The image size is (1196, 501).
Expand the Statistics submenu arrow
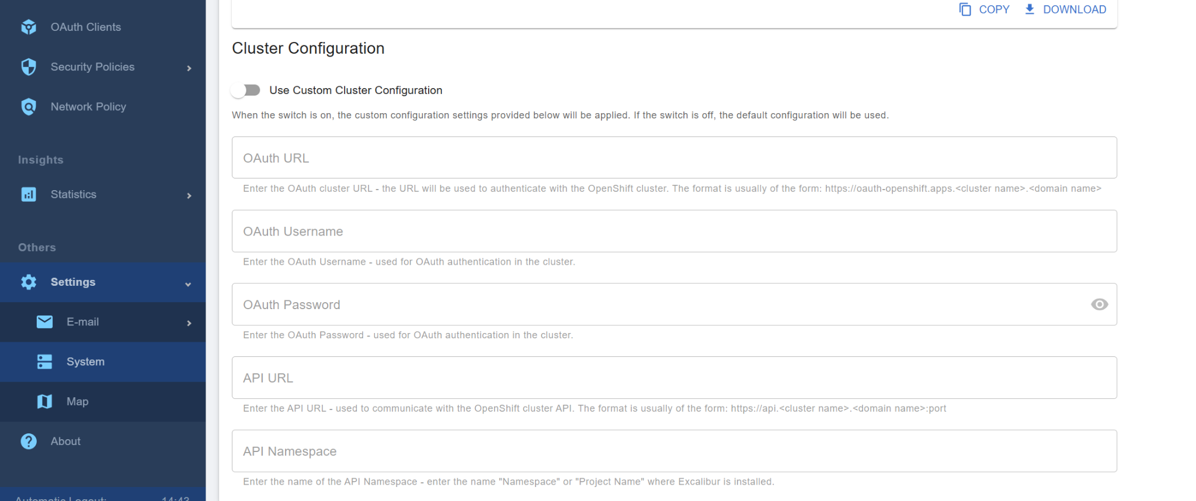[x=189, y=195]
